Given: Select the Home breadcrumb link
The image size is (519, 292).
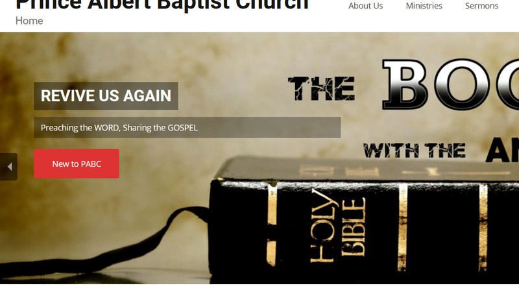Looking at the screenshot, I should pos(29,21).
